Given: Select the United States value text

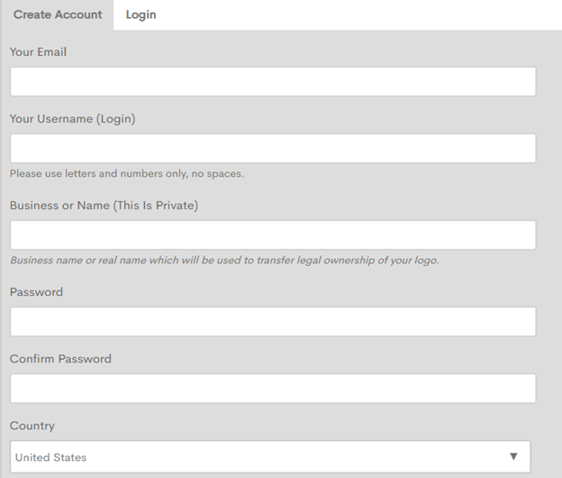Looking at the screenshot, I should point(51,457).
